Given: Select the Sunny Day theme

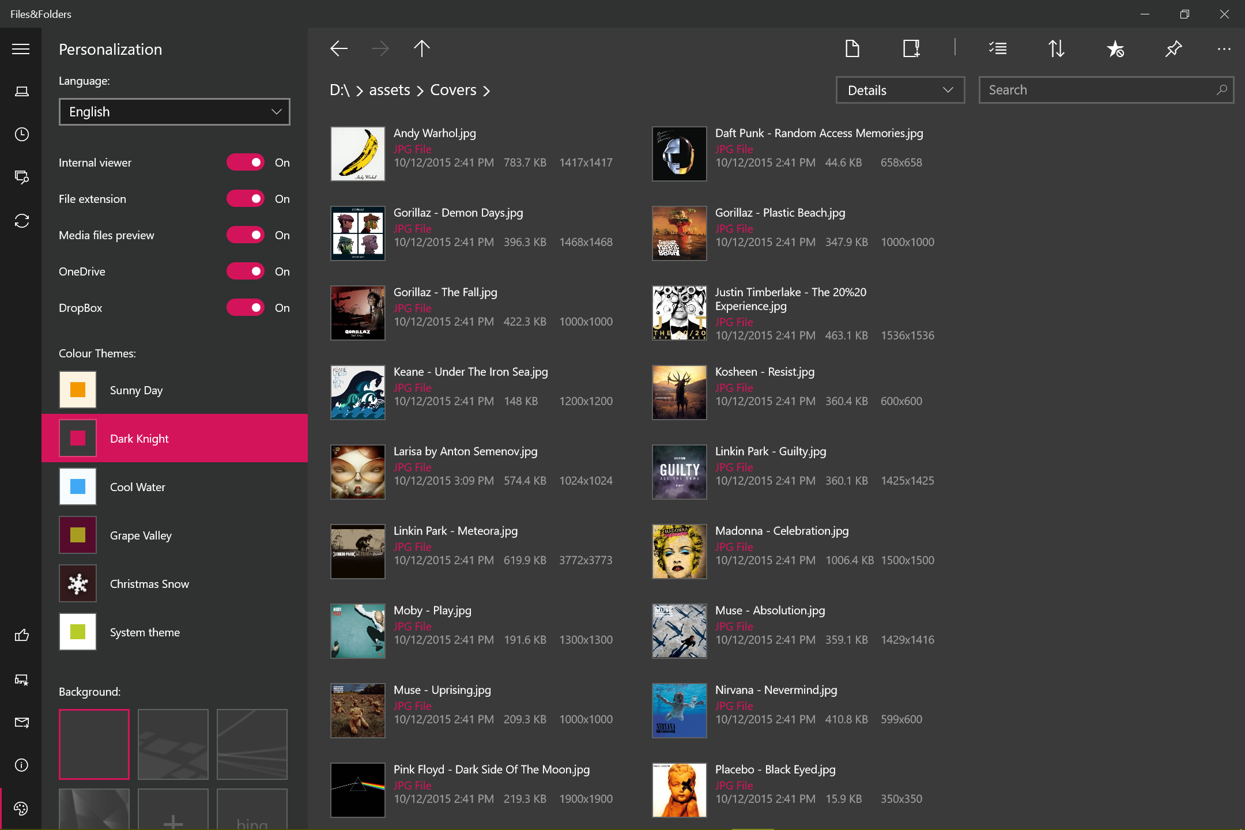Looking at the screenshot, I should 175,390.
